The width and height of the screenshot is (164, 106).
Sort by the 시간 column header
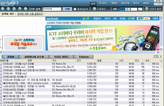126,61
